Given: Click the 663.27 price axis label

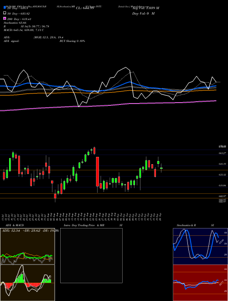Looking at the screenshot, I should [223, 153].
